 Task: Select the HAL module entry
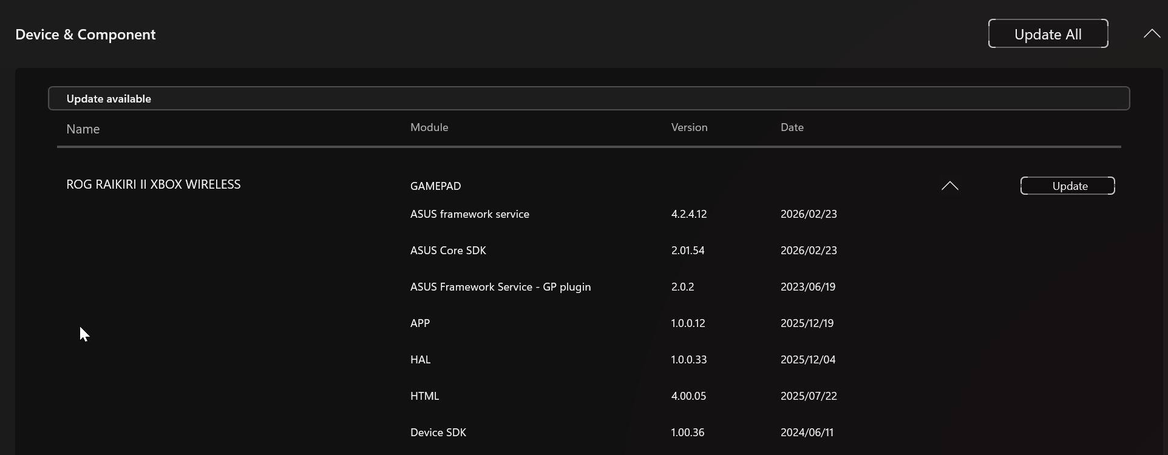(x=420, y=360)
